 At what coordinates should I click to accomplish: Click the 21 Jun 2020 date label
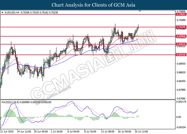(7, 132)
